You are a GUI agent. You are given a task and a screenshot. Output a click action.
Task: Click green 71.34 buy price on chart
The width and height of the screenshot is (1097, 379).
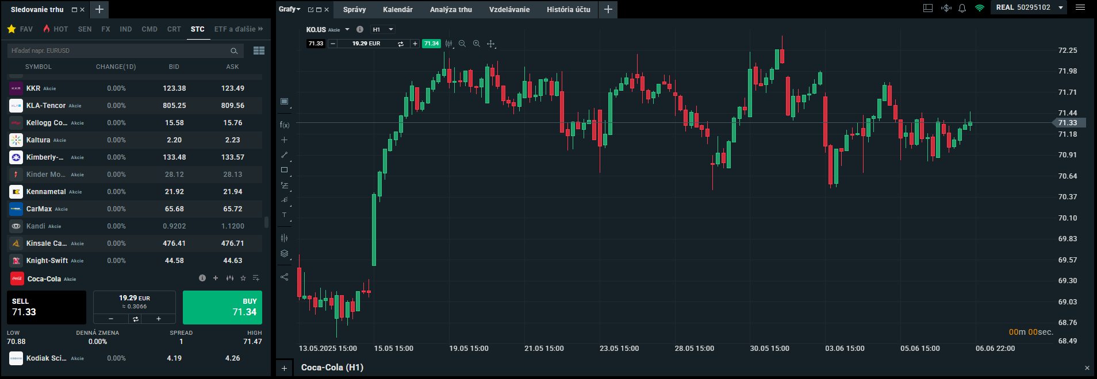click(431, 44)
